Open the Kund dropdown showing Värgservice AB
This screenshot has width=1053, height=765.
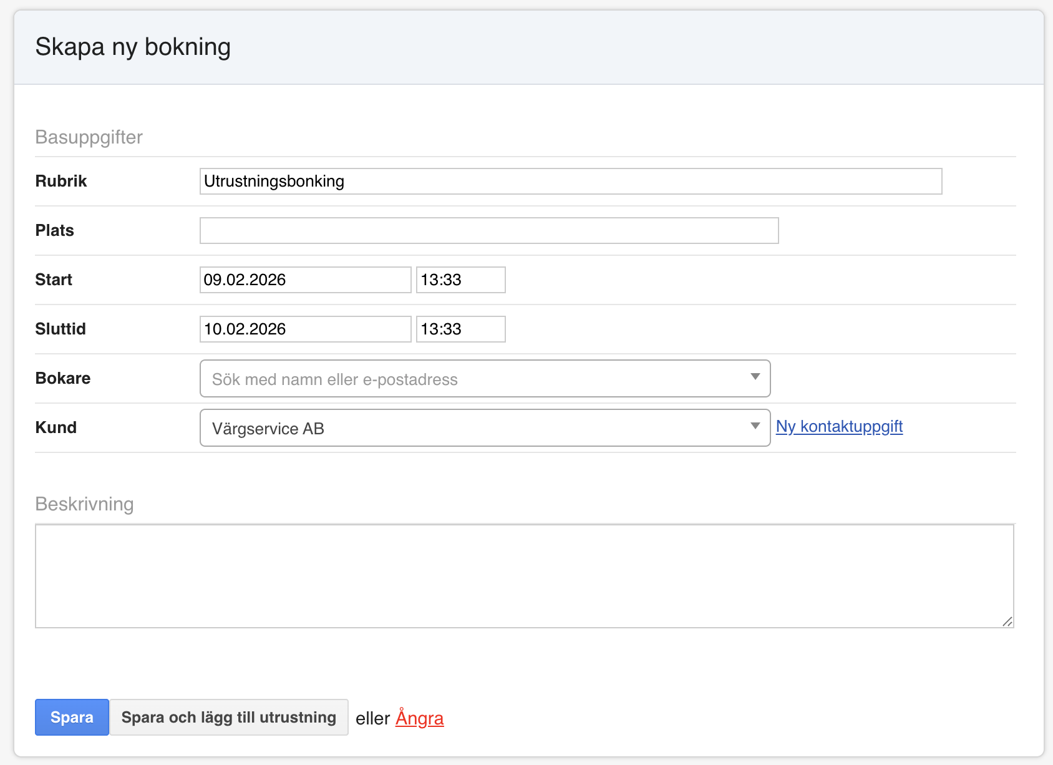coord(474,428)
